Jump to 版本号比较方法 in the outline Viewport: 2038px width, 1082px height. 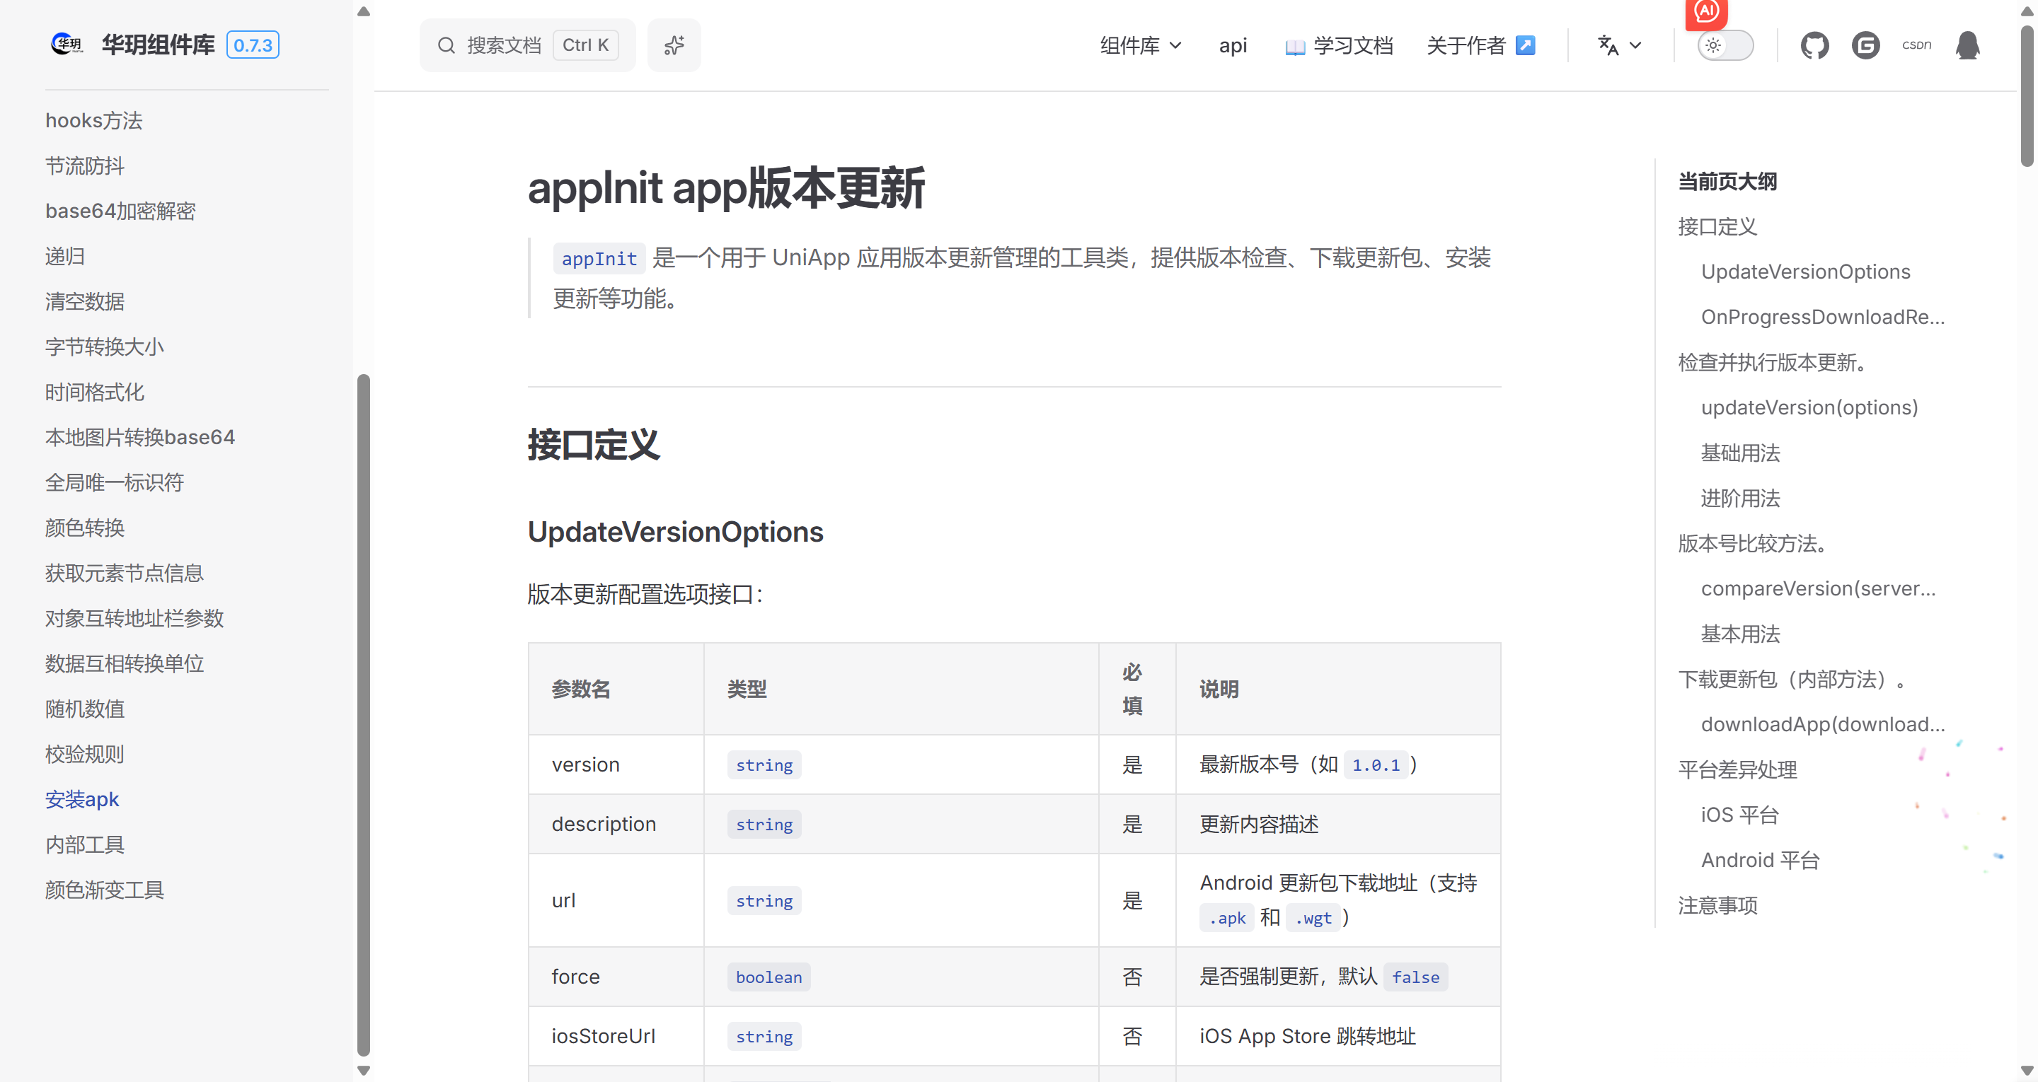[x=1754, y=543]
